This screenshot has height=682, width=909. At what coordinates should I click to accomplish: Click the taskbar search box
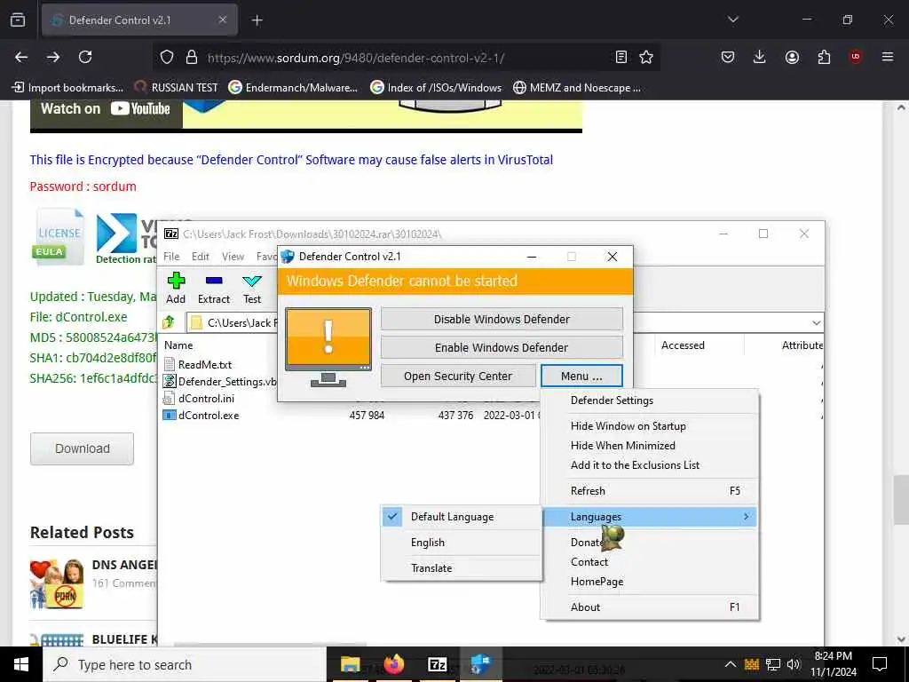coord(185,664)
